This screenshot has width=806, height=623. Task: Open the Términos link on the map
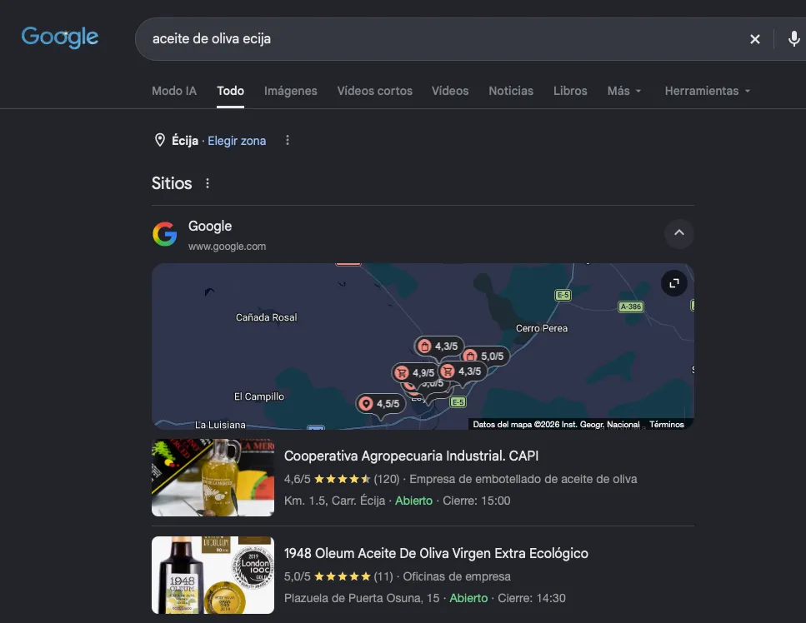coord(667,424)
